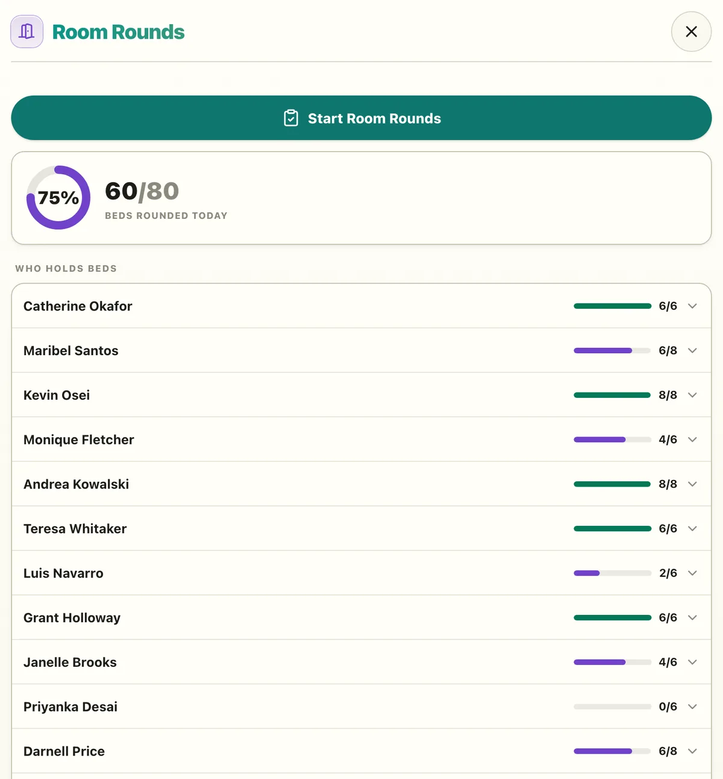Click the Room Rounds door icon
Screen dimensions: 723x779
[x=27, y=31]
